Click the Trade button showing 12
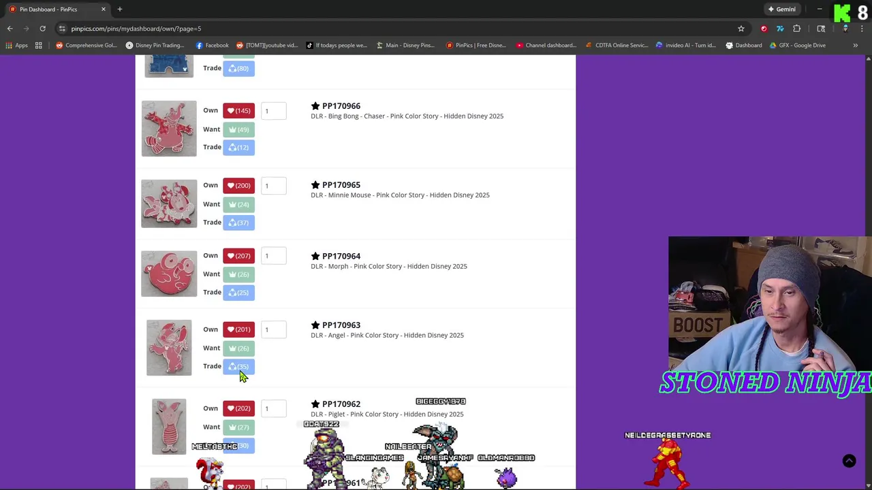 [238, 147]
